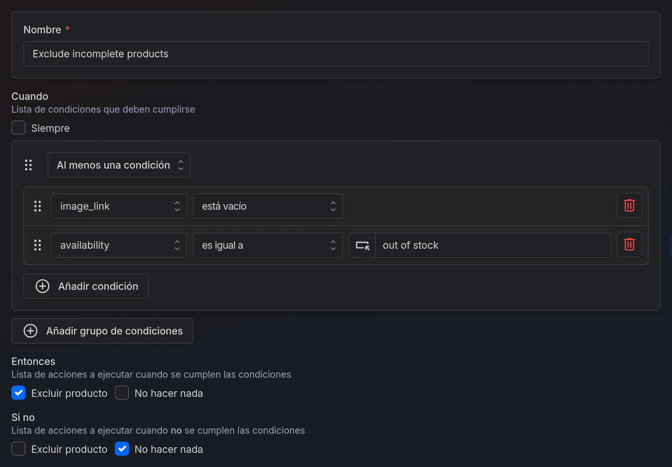The height and width of the screenshot is (467, 672).
Task: Click the Añadir condición button
Action: pyautogui.click(x=86, y=286)
